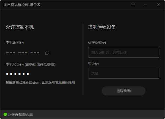Copy the local identification code
The height and width of the screenshot is (119, 165).
click(x=47, y=53)
